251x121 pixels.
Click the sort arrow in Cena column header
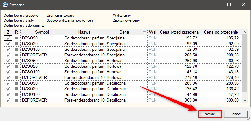coord(144,32)
